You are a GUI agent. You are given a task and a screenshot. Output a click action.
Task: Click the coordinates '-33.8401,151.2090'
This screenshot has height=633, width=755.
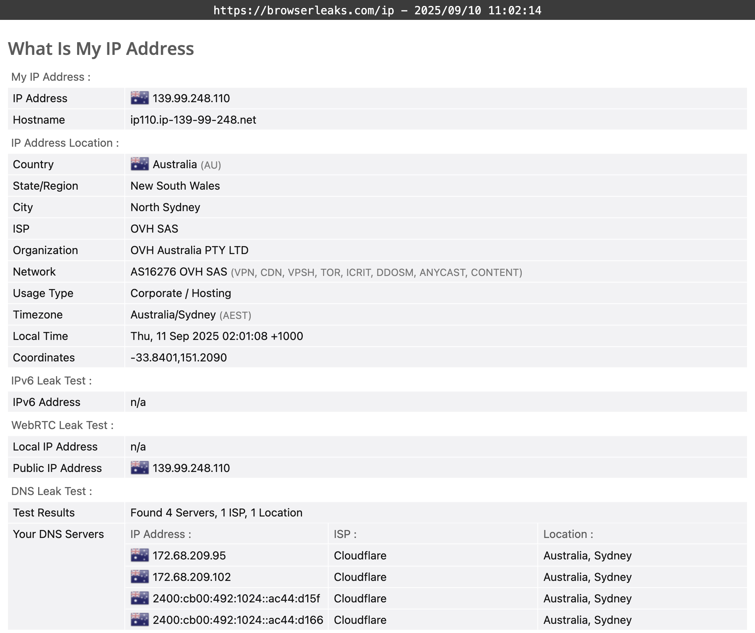[179, 357]
